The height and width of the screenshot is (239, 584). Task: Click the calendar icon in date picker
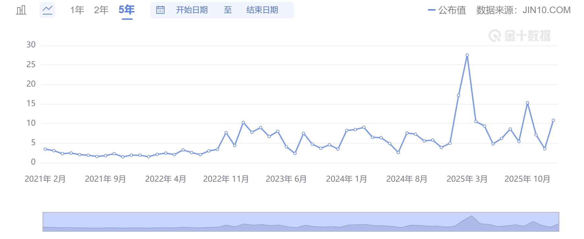click(x=160, y=10)
